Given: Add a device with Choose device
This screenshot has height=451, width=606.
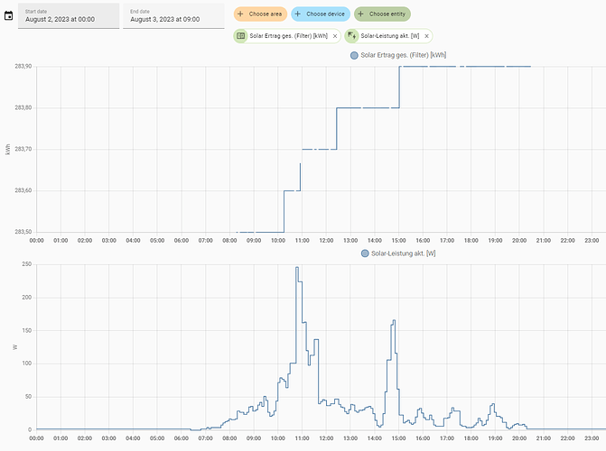Looking at the screenshot, I should 321,14.
